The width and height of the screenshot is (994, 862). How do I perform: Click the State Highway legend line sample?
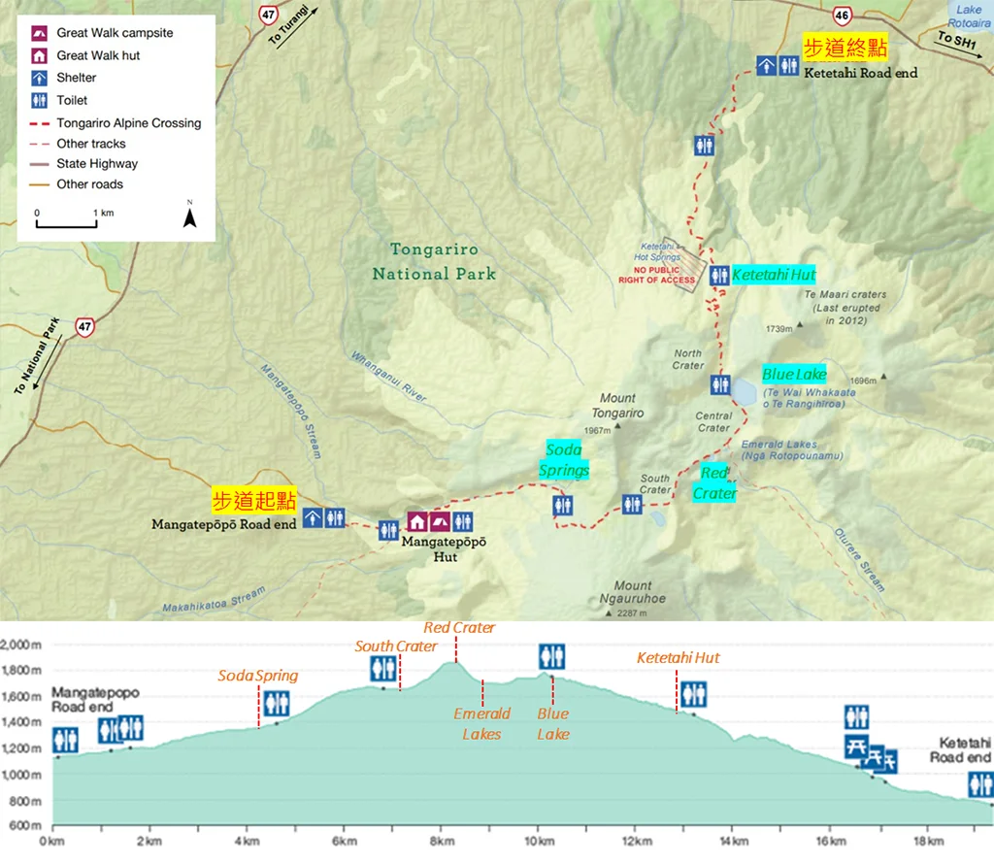(x=39, y=164)
